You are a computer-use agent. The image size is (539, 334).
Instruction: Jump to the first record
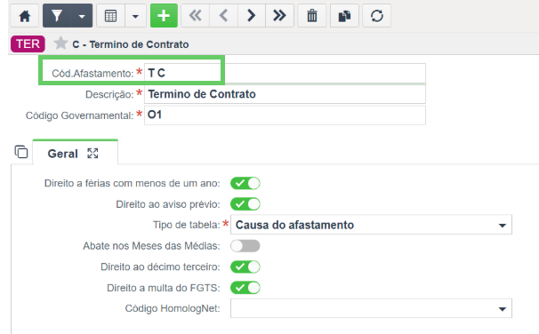(196, 16)
